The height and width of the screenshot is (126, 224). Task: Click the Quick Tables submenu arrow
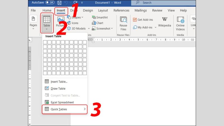[x=85, y=109]
